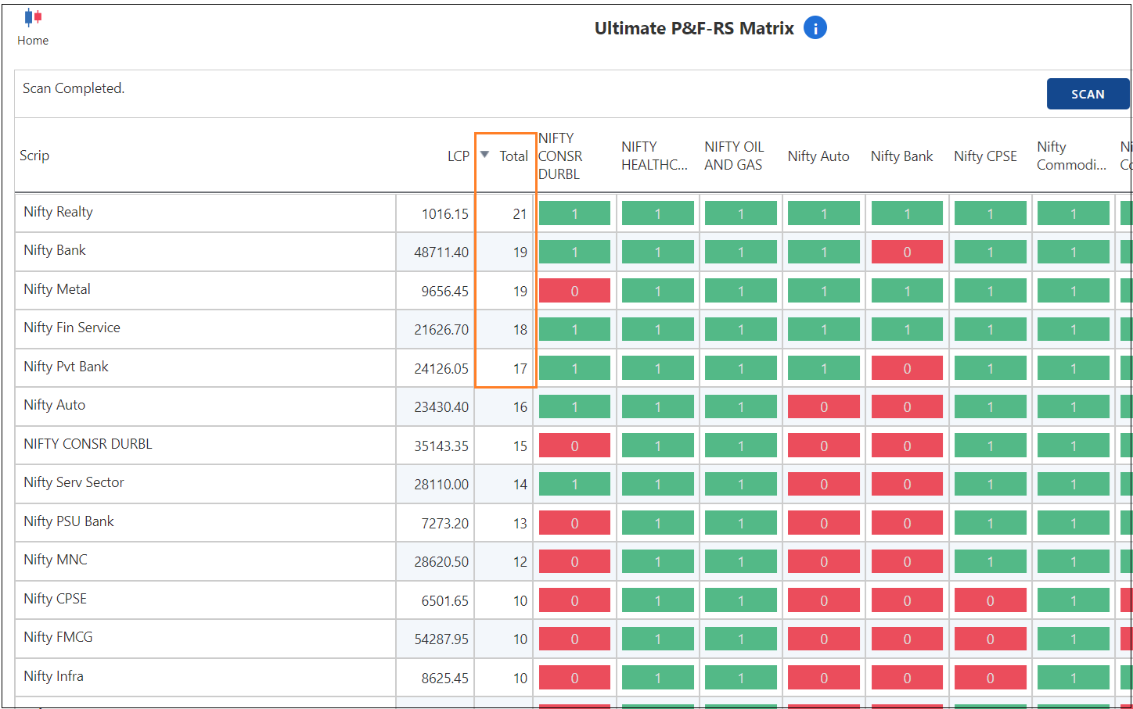Click red 0 cell Nifty PSU Bank row, Nifty Auto column
1133x709 pixels.
[x=824, y=523]
